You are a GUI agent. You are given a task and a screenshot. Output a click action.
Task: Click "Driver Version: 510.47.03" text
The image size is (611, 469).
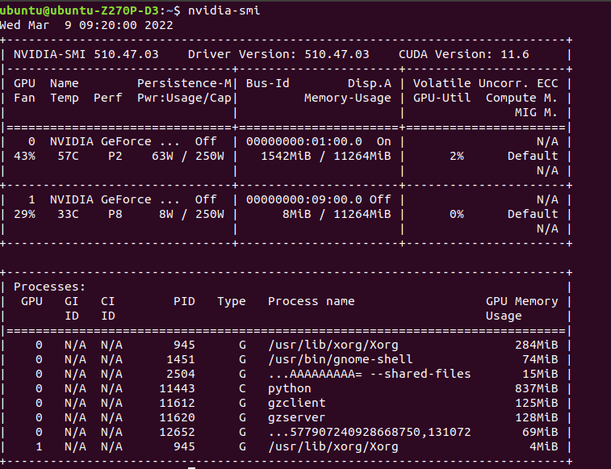278,54
